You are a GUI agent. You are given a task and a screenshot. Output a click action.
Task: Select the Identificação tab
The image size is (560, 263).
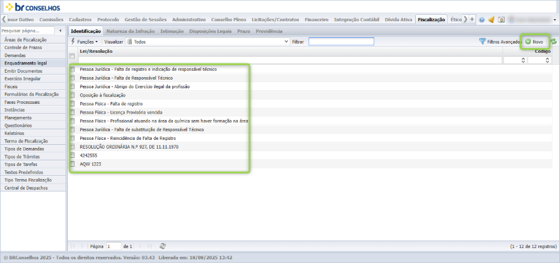(x=86, y=32)
